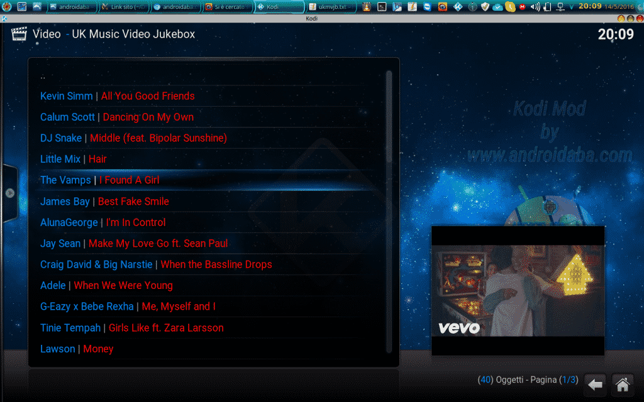Go back with the arrow button
The image size is (644, 402).
tap(595, 385)
